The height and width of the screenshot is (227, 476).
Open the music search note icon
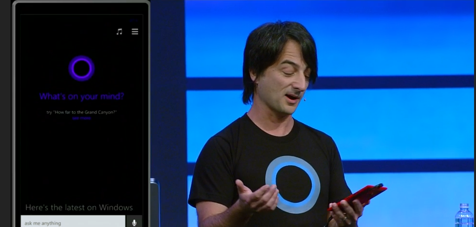tap(119, 31)
